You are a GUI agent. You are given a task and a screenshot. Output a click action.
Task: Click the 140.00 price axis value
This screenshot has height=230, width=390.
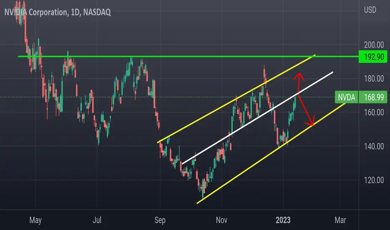coord(374,146)
